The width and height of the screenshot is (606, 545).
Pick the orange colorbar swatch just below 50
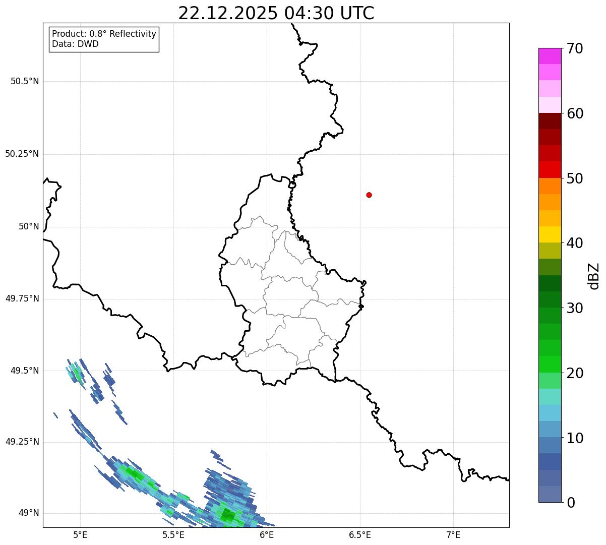pos(550,186)
